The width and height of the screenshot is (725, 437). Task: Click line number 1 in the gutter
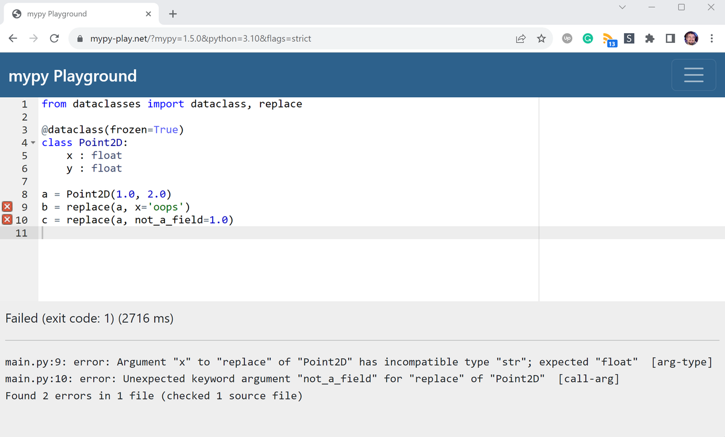(x=24, y=104)
